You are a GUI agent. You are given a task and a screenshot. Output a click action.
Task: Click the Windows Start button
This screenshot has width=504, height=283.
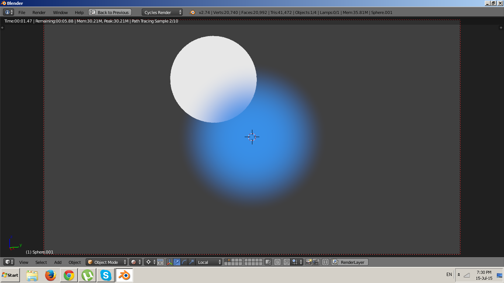pyautogui.click(x=10, y=275)
